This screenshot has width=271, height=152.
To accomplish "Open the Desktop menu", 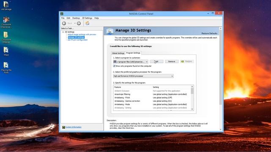I will (76, 18).
